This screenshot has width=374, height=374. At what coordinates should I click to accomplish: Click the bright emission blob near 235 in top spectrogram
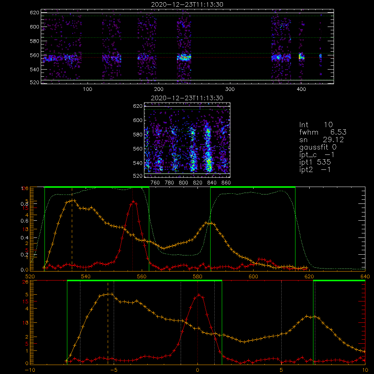[x=184, y=58]
